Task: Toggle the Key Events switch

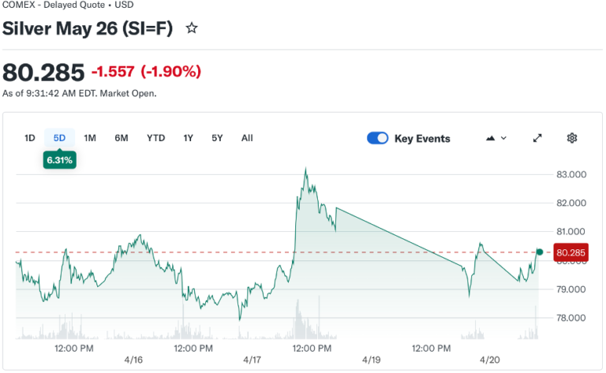Action: [378, 138]
